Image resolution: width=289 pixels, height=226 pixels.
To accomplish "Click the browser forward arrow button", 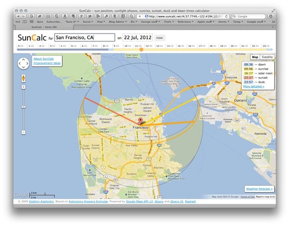I will click(x=23, y=16).
